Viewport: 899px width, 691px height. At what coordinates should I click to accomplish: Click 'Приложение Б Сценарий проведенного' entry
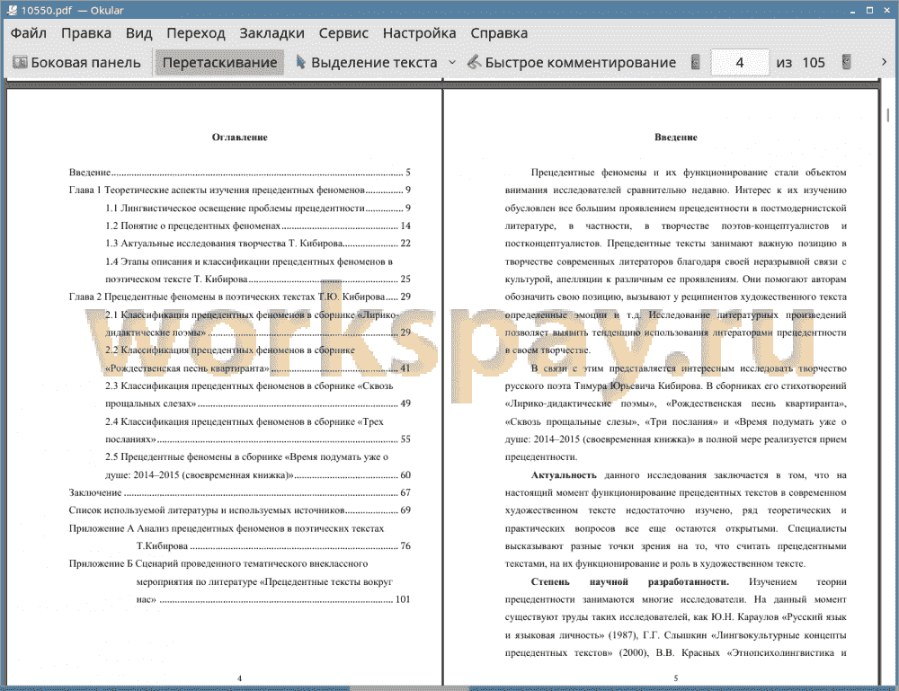coord(240,581)
